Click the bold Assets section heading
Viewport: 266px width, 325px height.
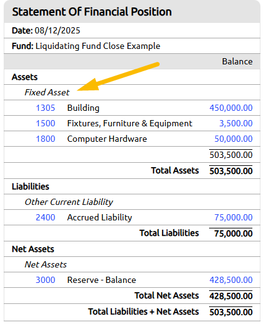[x=25, y=77]
